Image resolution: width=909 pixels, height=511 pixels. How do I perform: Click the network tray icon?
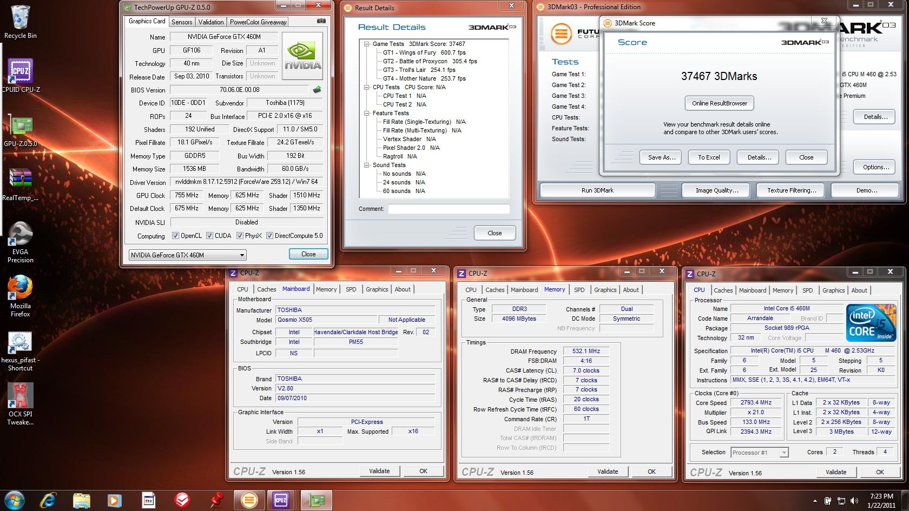pos(841,501)
